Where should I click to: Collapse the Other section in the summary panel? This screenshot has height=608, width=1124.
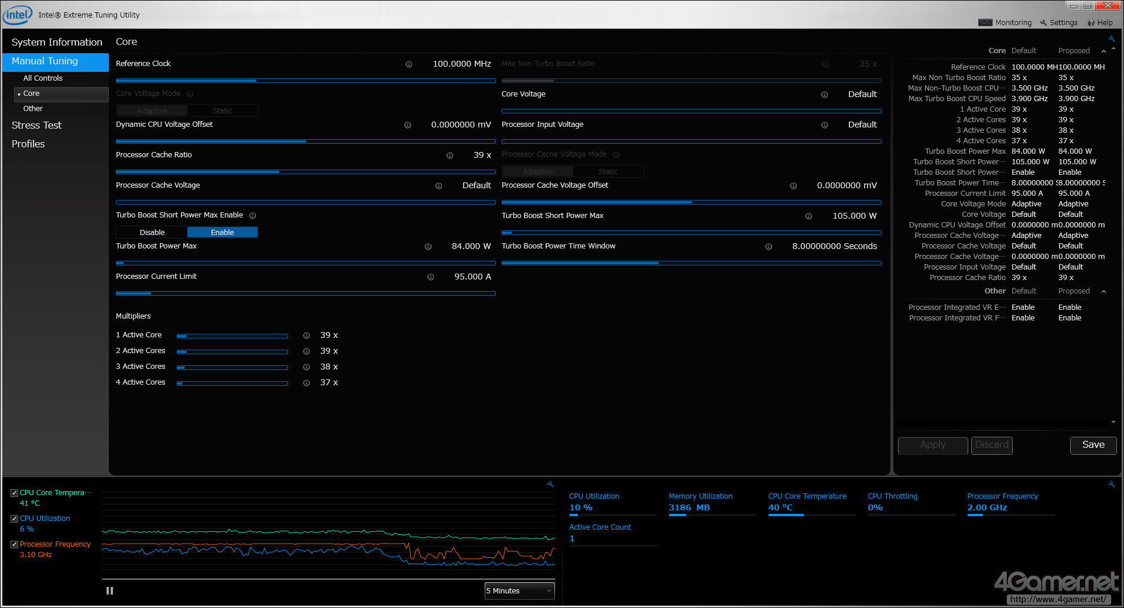1104,292
